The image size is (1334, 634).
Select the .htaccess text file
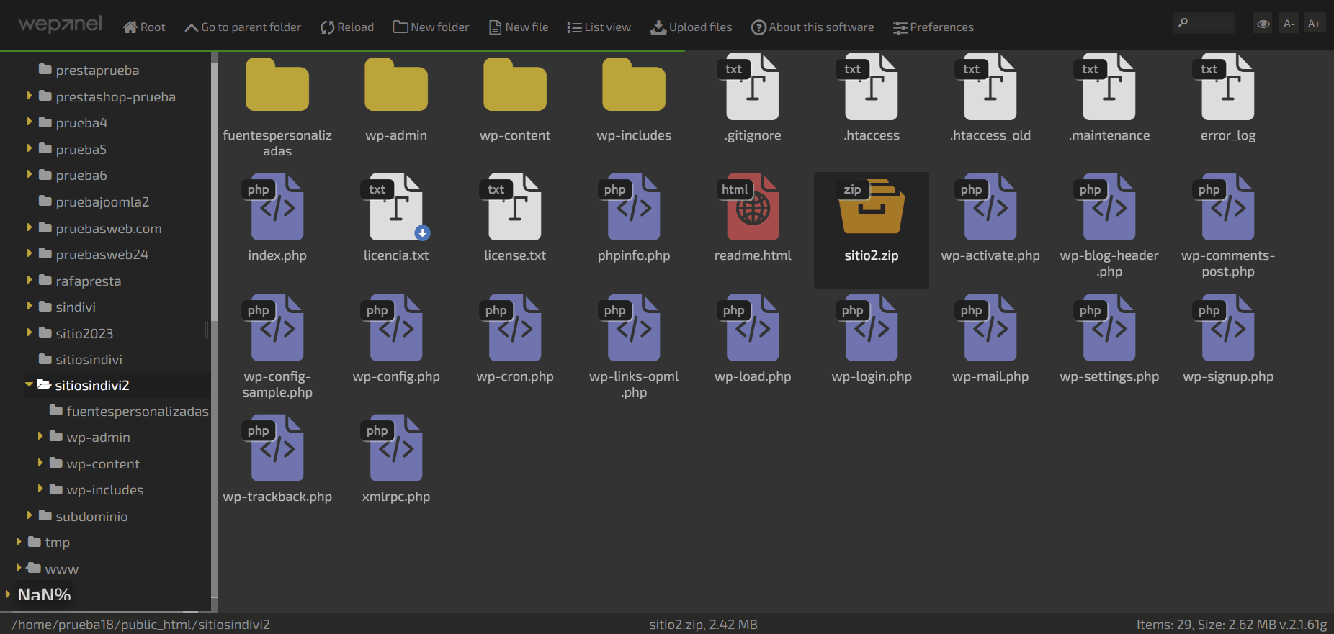point(871,88)
